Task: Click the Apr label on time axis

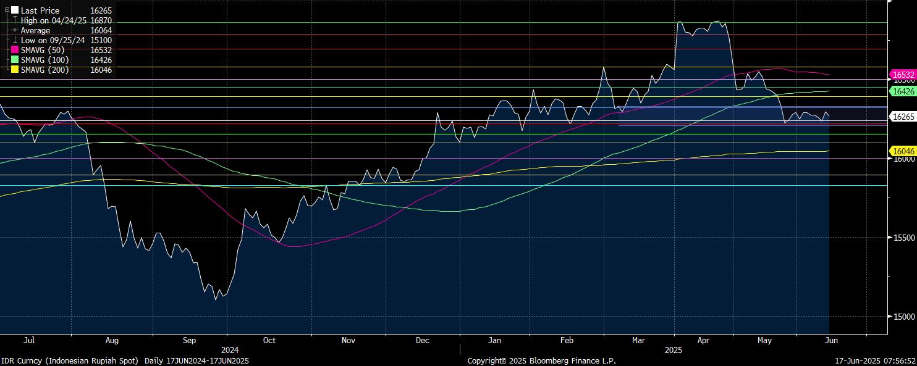Action: tap(704, 340)
